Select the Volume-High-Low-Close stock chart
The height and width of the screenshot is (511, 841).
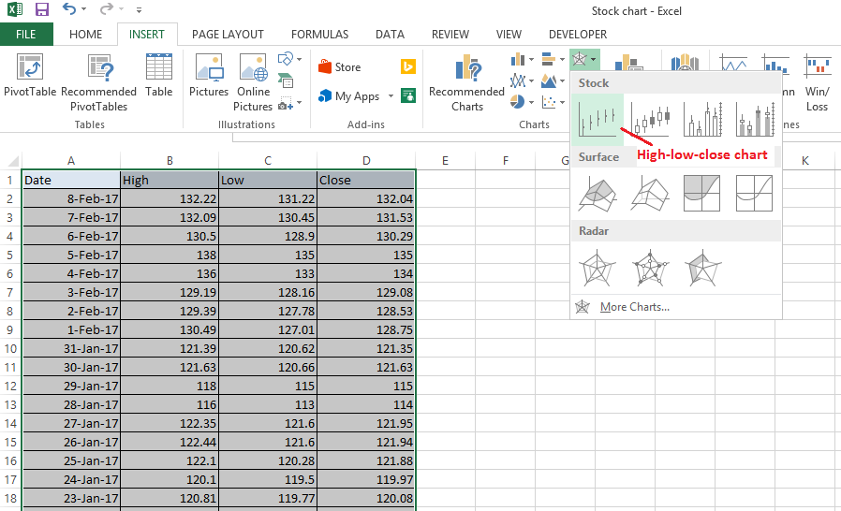(x=702, y=120)
